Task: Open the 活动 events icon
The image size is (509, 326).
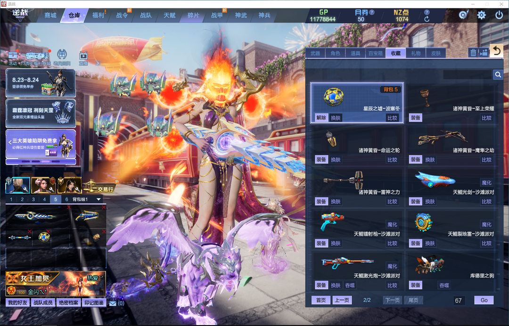Action: coord(13,57)
